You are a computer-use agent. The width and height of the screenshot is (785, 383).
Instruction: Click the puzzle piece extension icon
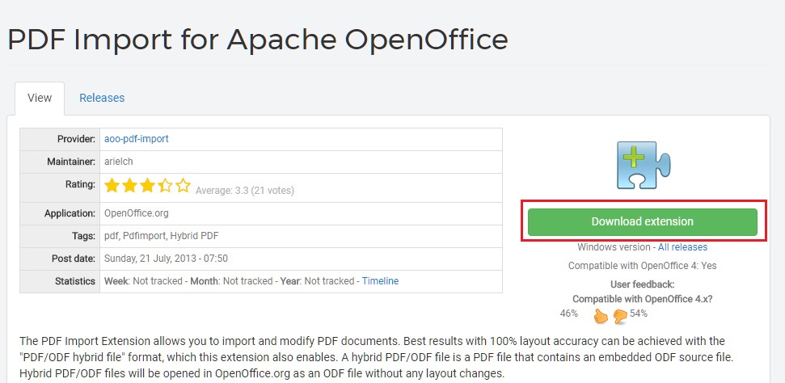tap(642, 166)
